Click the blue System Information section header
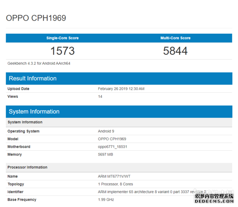The image size is (238, 207). click(119, 111)
